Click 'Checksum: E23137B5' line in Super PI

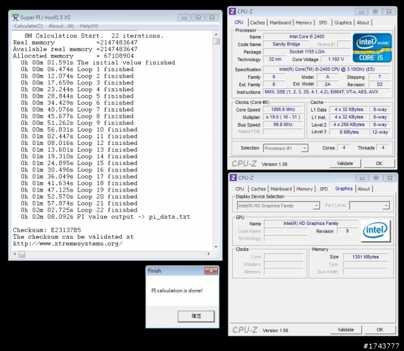[47, 230]
